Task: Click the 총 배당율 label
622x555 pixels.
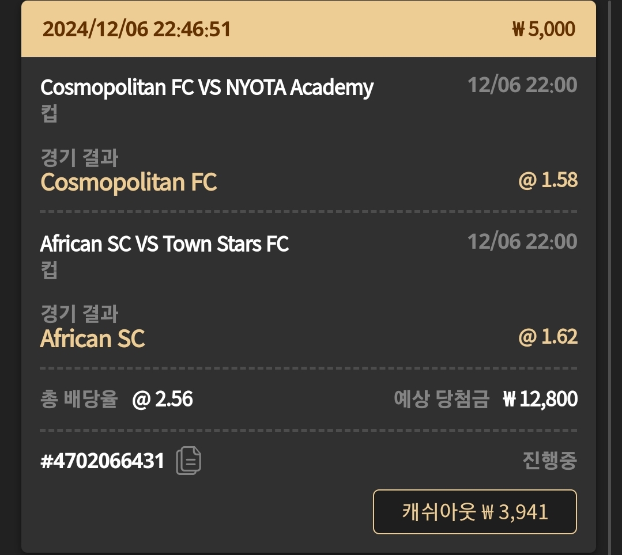Action: (x=79, y=399)
